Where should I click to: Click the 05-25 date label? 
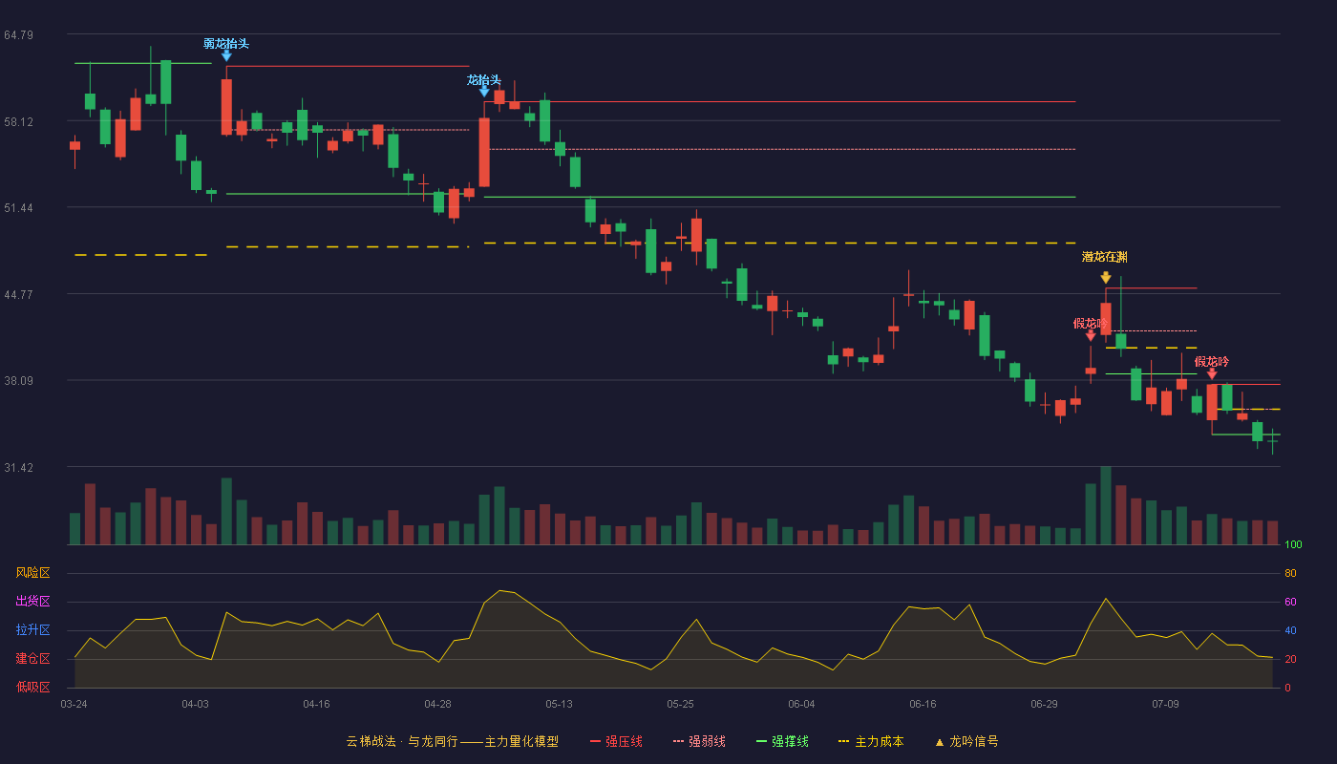[x=680, y=704]
